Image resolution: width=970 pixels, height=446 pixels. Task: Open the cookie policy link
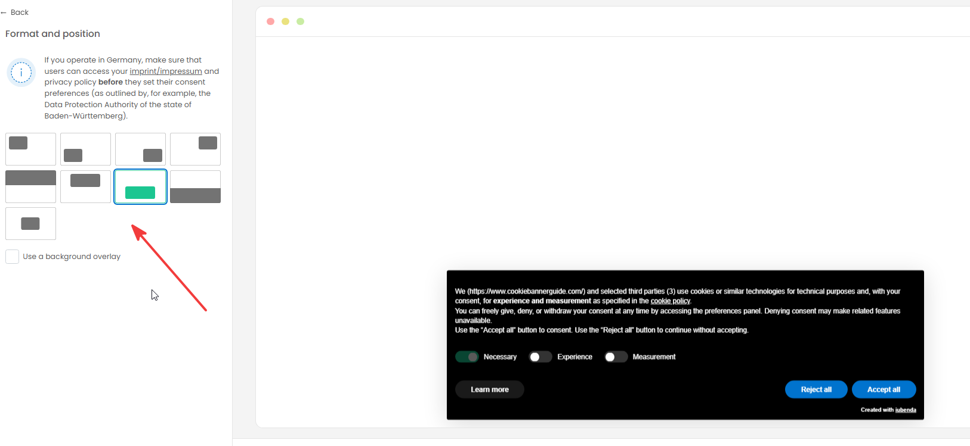tap(670, 301)
